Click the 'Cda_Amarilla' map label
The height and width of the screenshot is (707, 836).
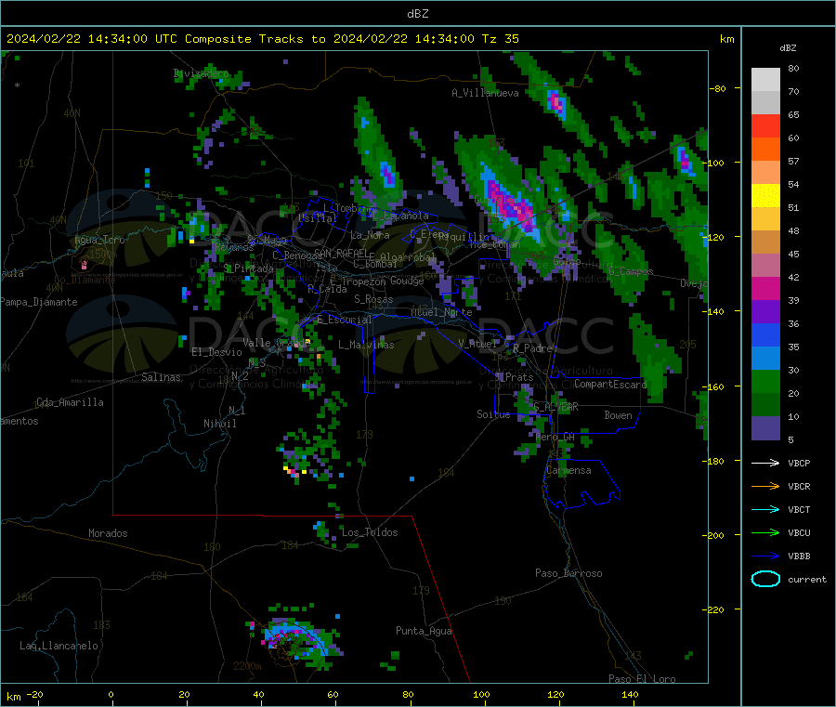tap(70, 402)
